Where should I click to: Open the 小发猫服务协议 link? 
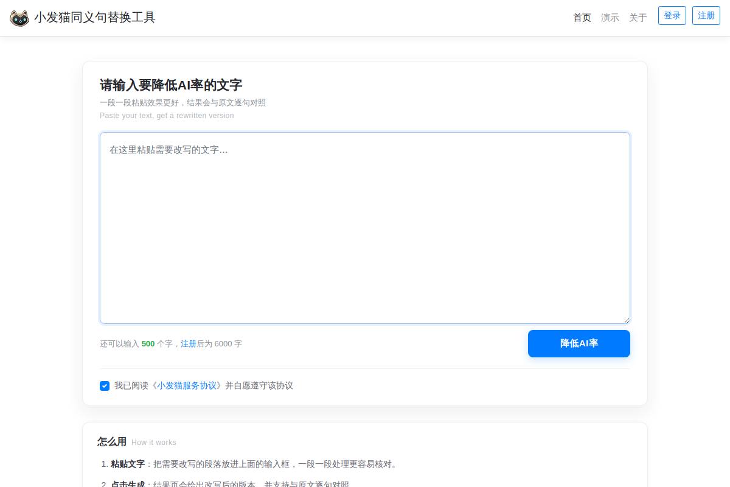187,386
